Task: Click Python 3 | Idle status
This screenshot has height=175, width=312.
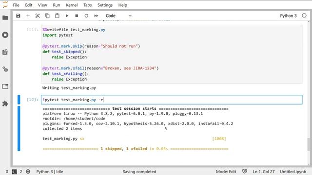Action: click(50, 172)
